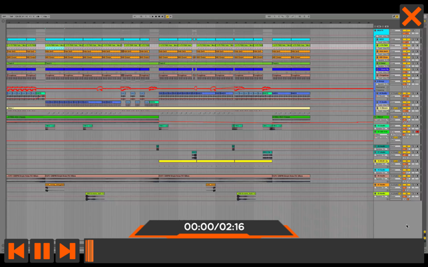Pause the video playback

[x=42, y=250]
